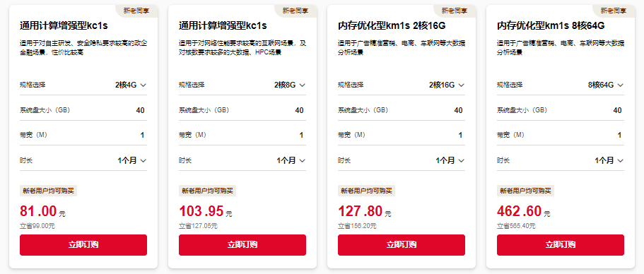The image size is (644, 274).
Task: Click 新老同享 badge on first card
Action: (x=136, y=11)
